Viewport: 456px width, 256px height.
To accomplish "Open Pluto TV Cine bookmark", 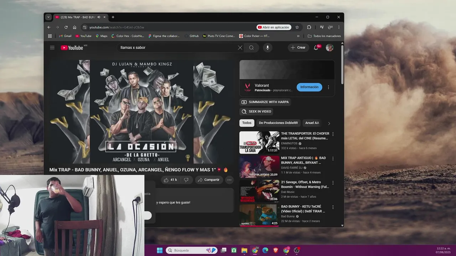I will 219,36.
